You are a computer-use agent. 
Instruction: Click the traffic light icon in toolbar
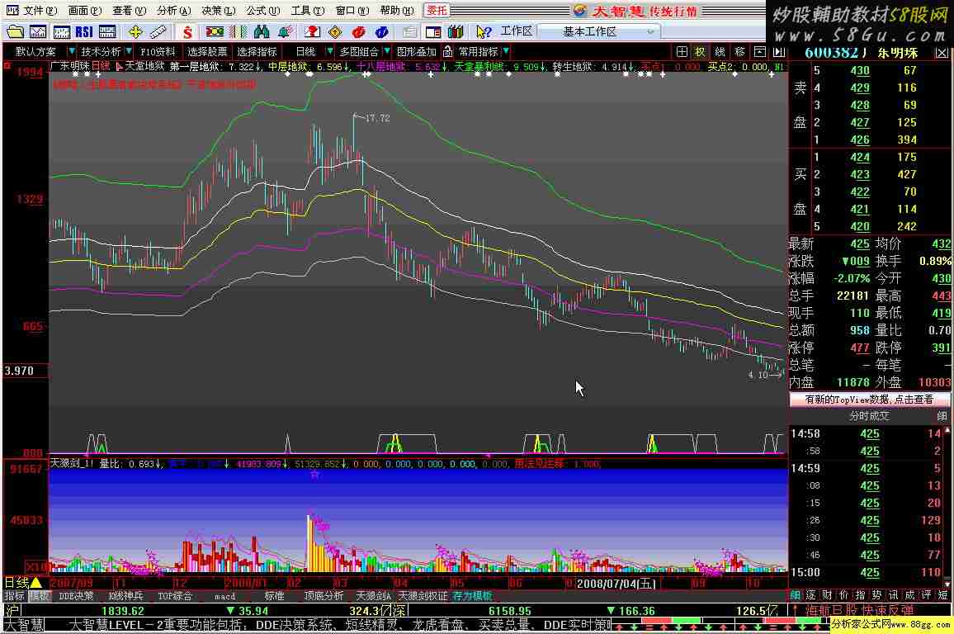pos(215,32)
